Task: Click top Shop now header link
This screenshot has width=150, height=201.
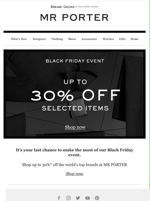Action: [56, 6]
